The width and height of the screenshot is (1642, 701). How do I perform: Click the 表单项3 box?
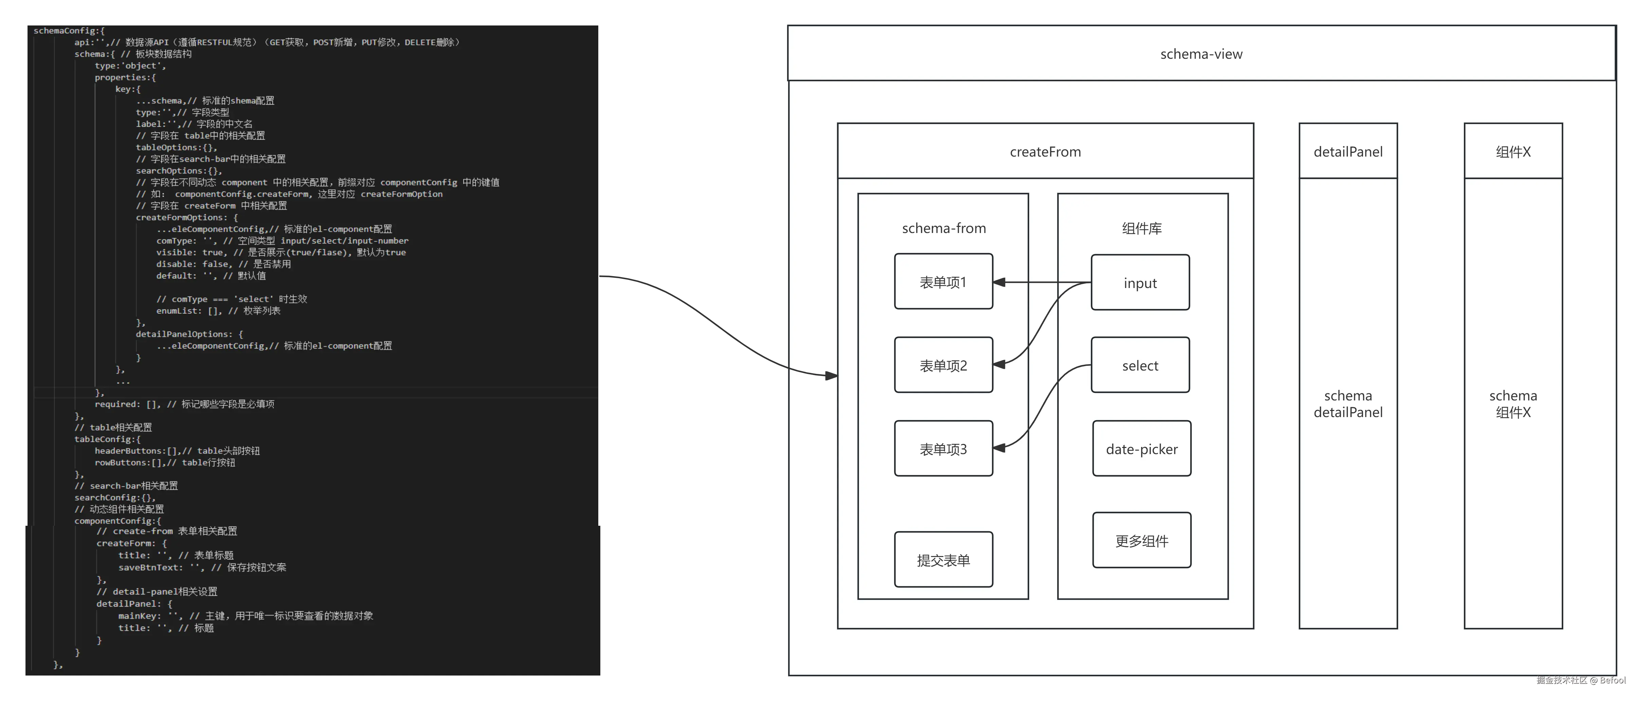click(943, 449)
